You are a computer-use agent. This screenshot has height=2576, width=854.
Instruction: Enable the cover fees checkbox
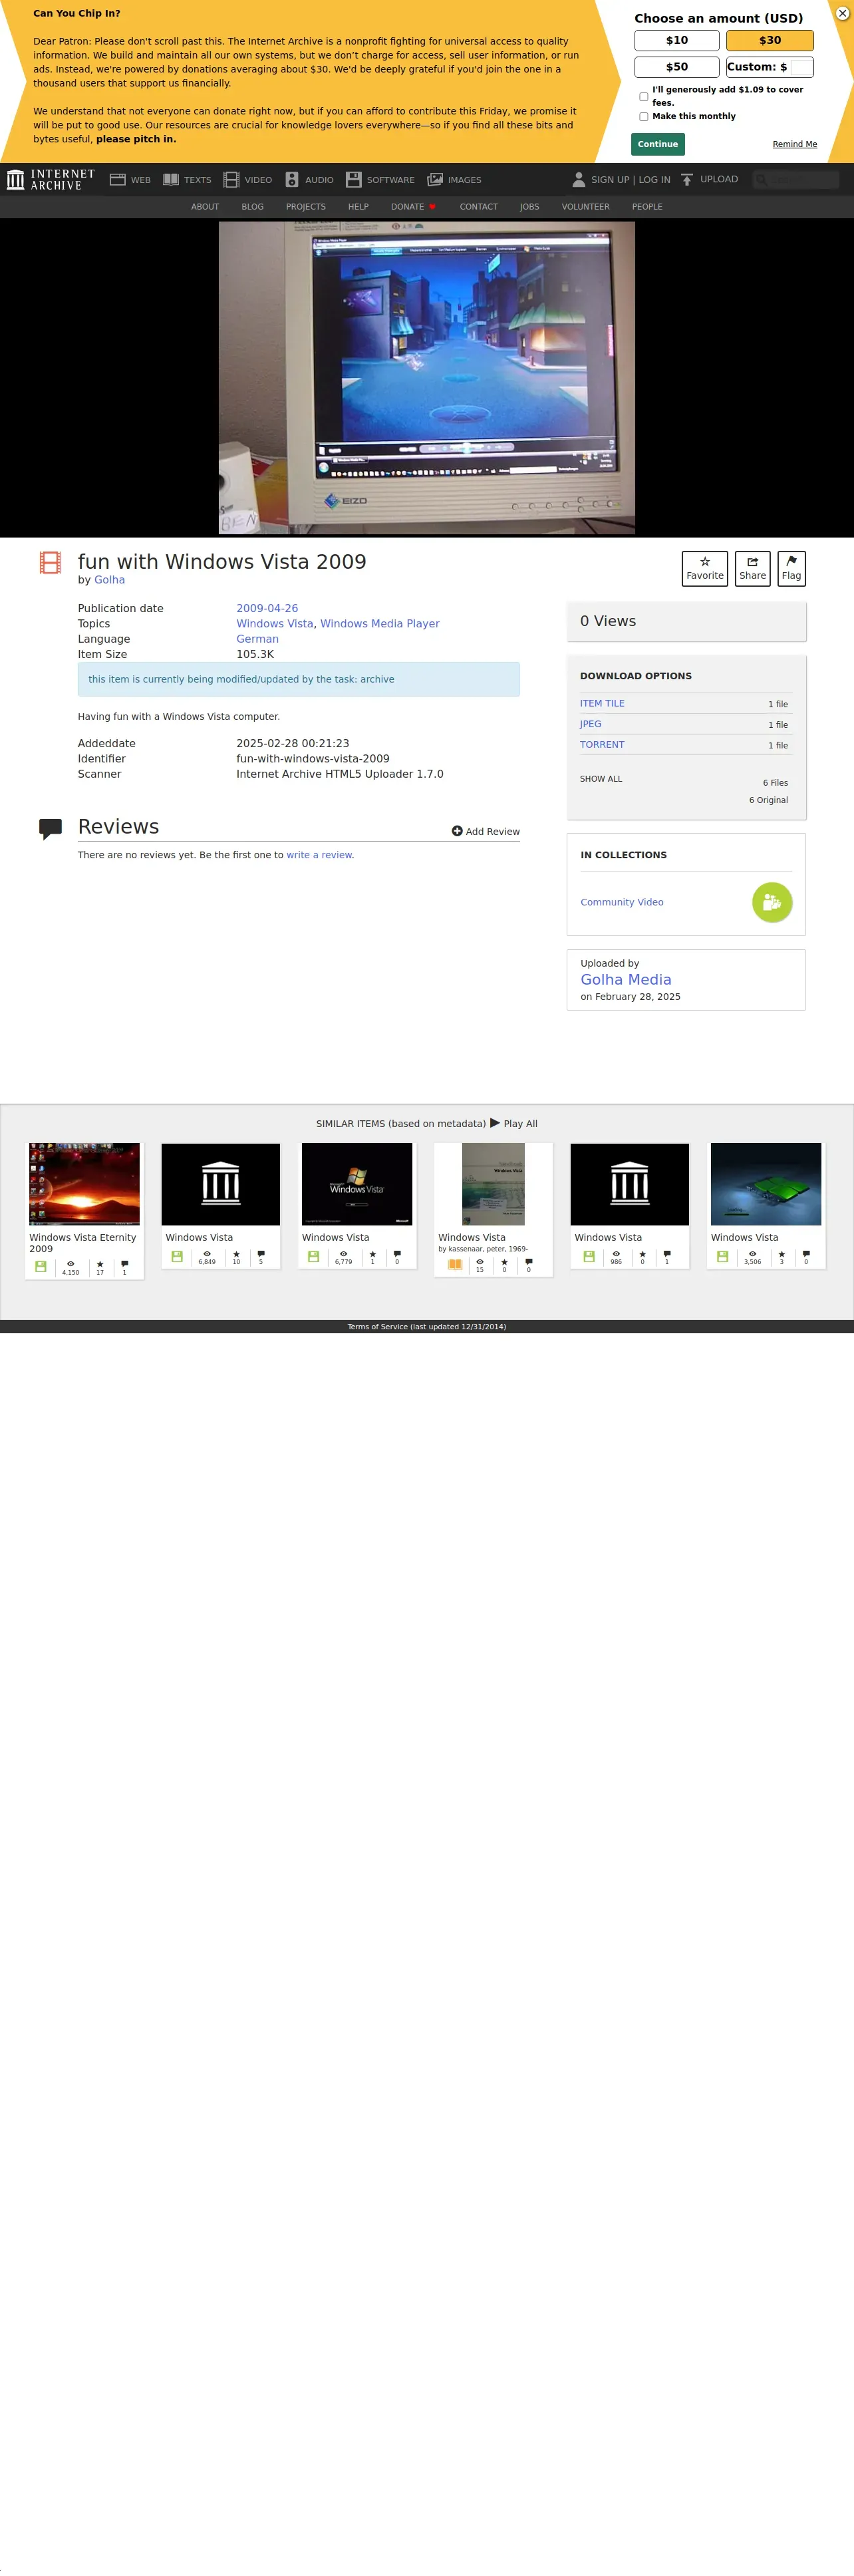pyautogui.click(x=643, y=97)
